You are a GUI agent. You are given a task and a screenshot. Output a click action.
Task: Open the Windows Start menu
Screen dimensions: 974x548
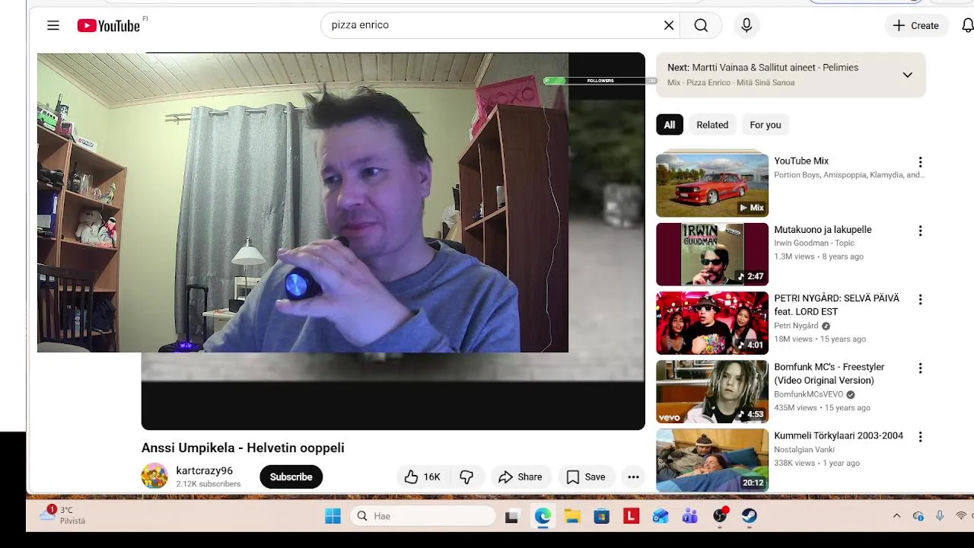pos(333,516)
